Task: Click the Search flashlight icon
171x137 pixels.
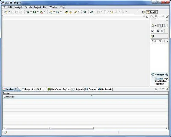Action: click(75, 12)
